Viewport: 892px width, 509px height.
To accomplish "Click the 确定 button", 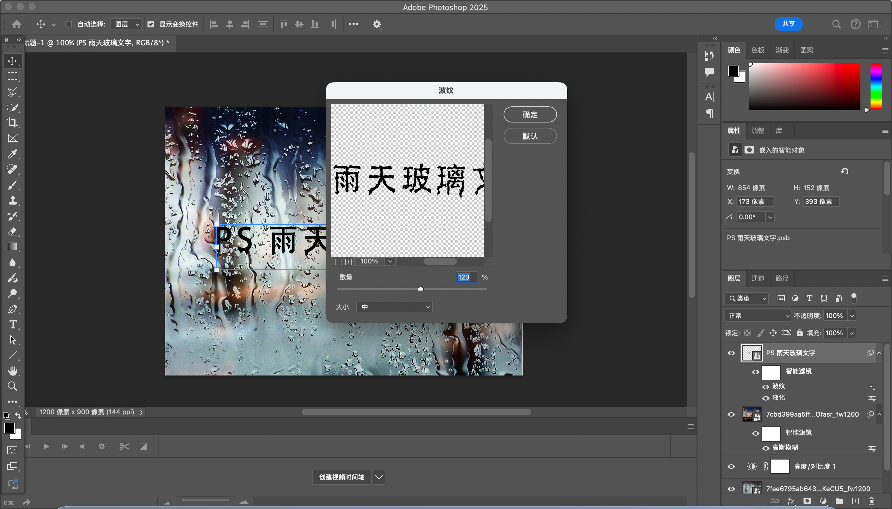I will 530,115.
